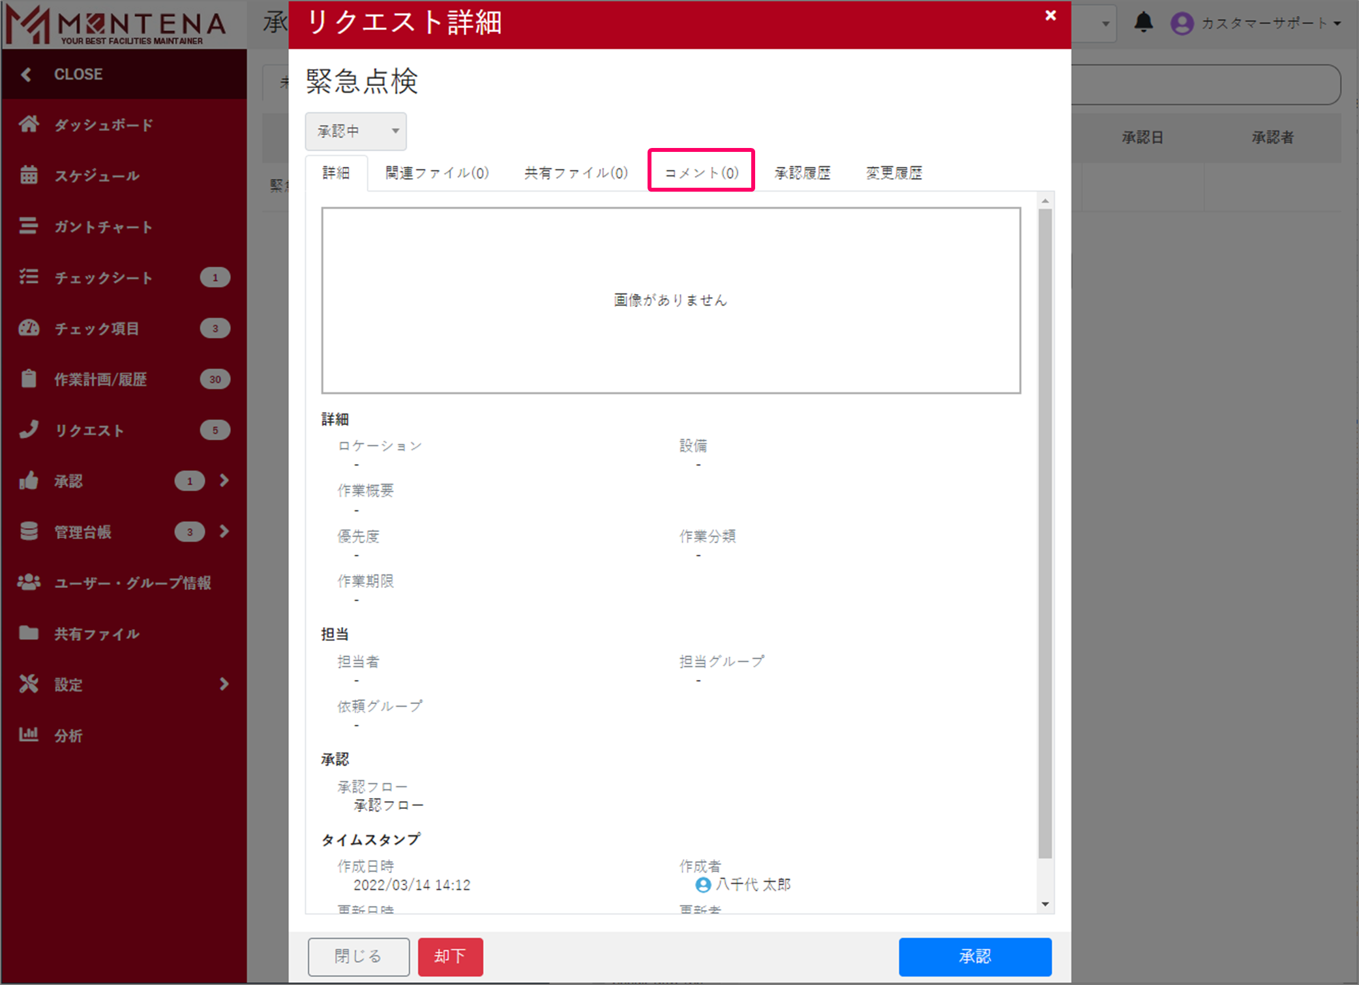Click the Analysis bar chart icon
This screenshot has height=985, width=1359.
click(29, 735)
